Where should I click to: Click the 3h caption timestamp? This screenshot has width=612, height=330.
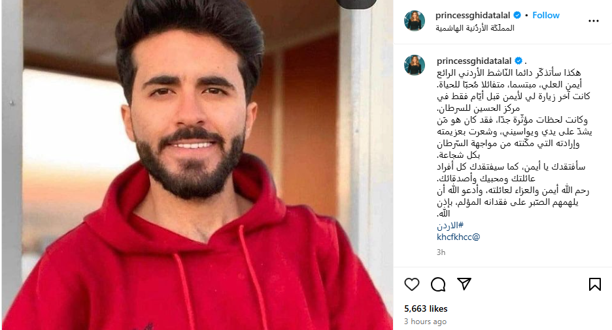[x=441, y=252]
